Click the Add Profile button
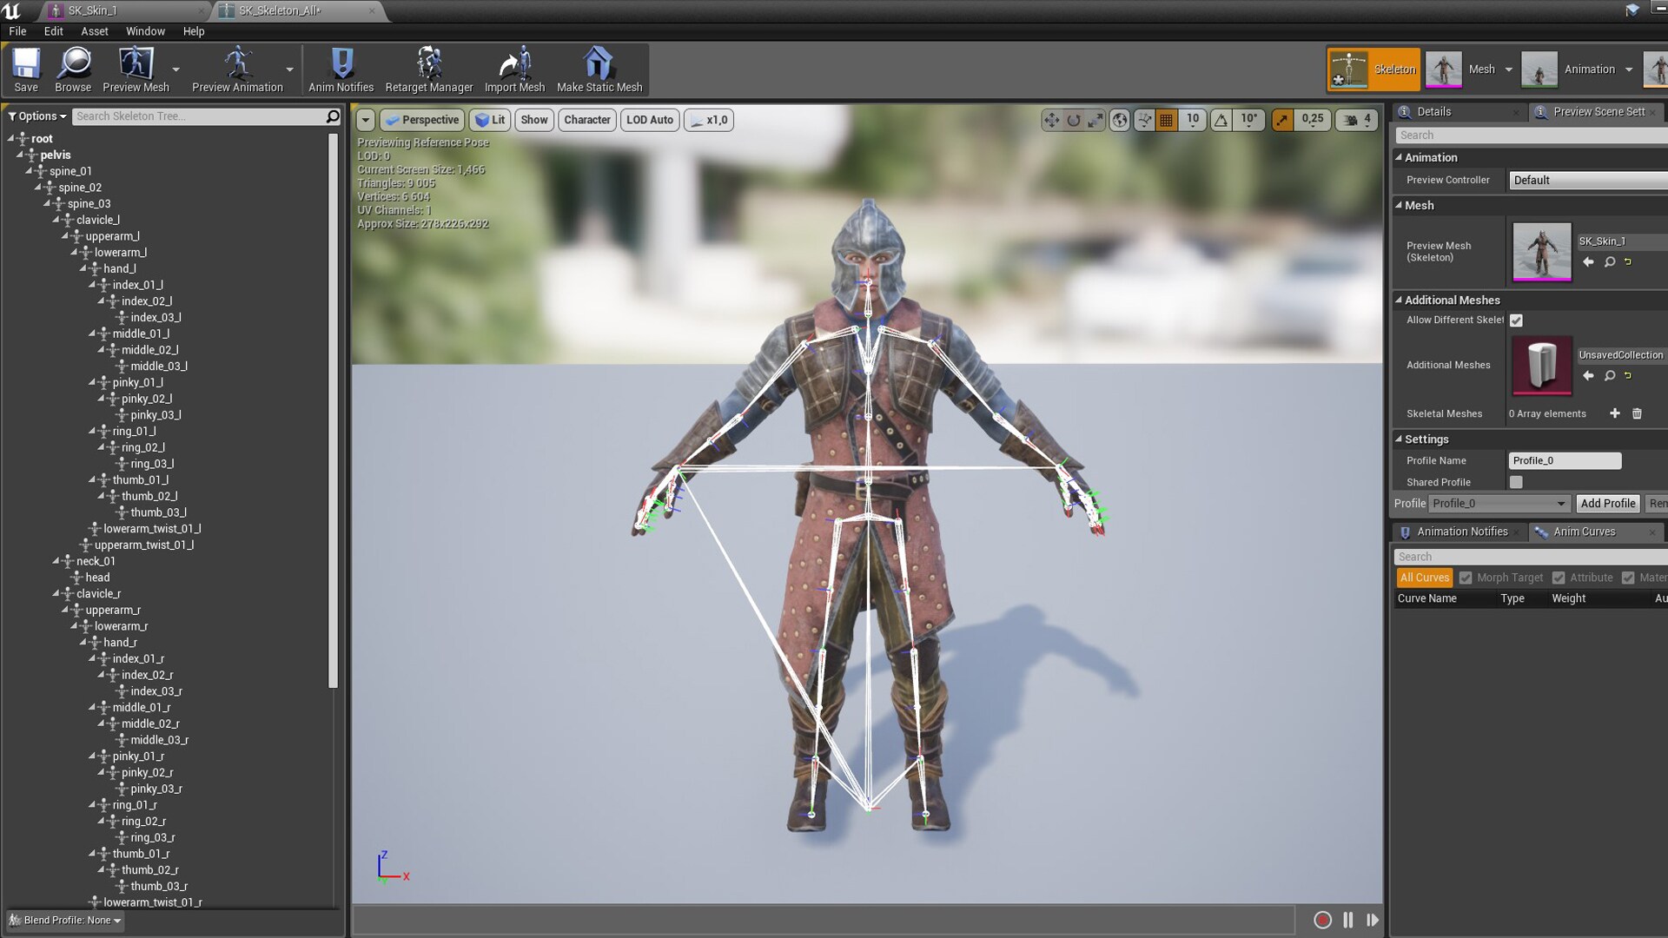This screenshot has height=938, width=1668. point(1608,503)
